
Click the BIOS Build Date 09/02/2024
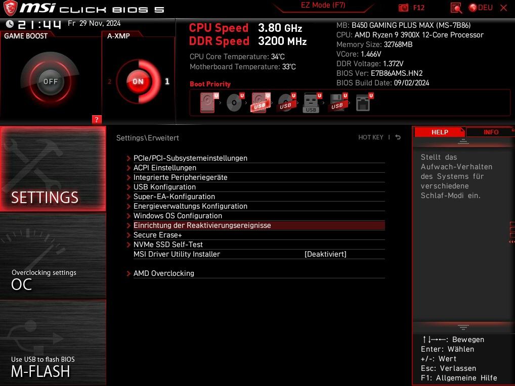click(x=382, y=83)
